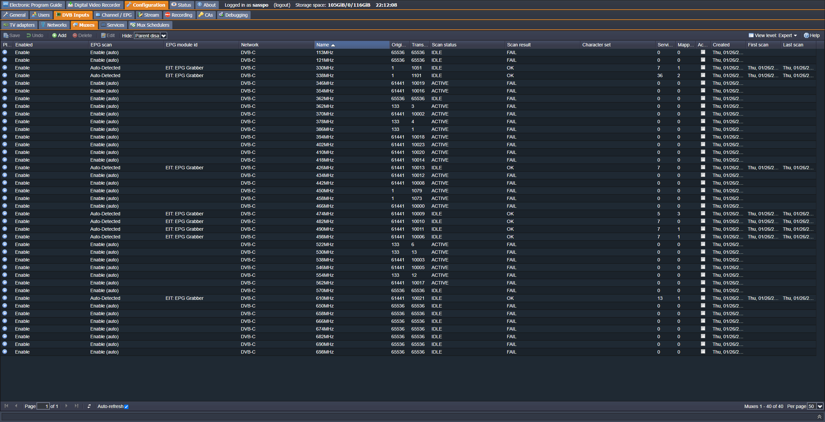The image size is (825, 422).
Task: Toggle Accept checkbox for 698MHz row
Action: [x=703, y=352]
